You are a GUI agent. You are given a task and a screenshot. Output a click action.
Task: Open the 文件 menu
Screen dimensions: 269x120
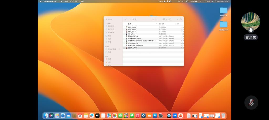pyautogui.click(x=61, y=1)
